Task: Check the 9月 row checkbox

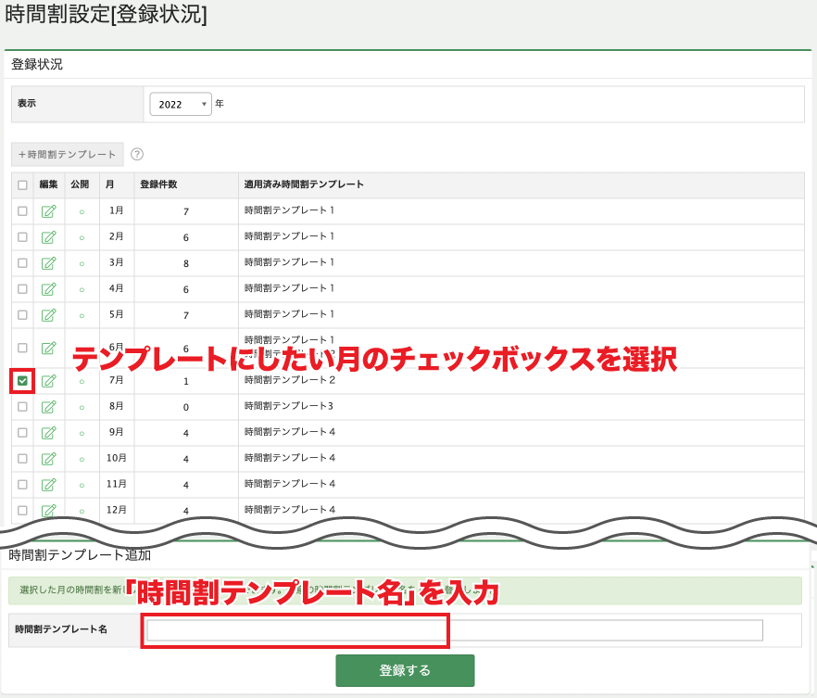Action: 22,433
